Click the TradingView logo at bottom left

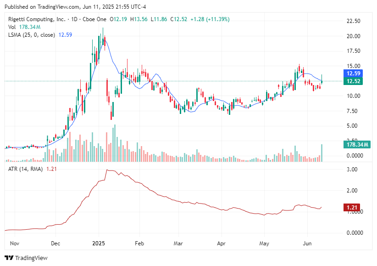(26, 258)
